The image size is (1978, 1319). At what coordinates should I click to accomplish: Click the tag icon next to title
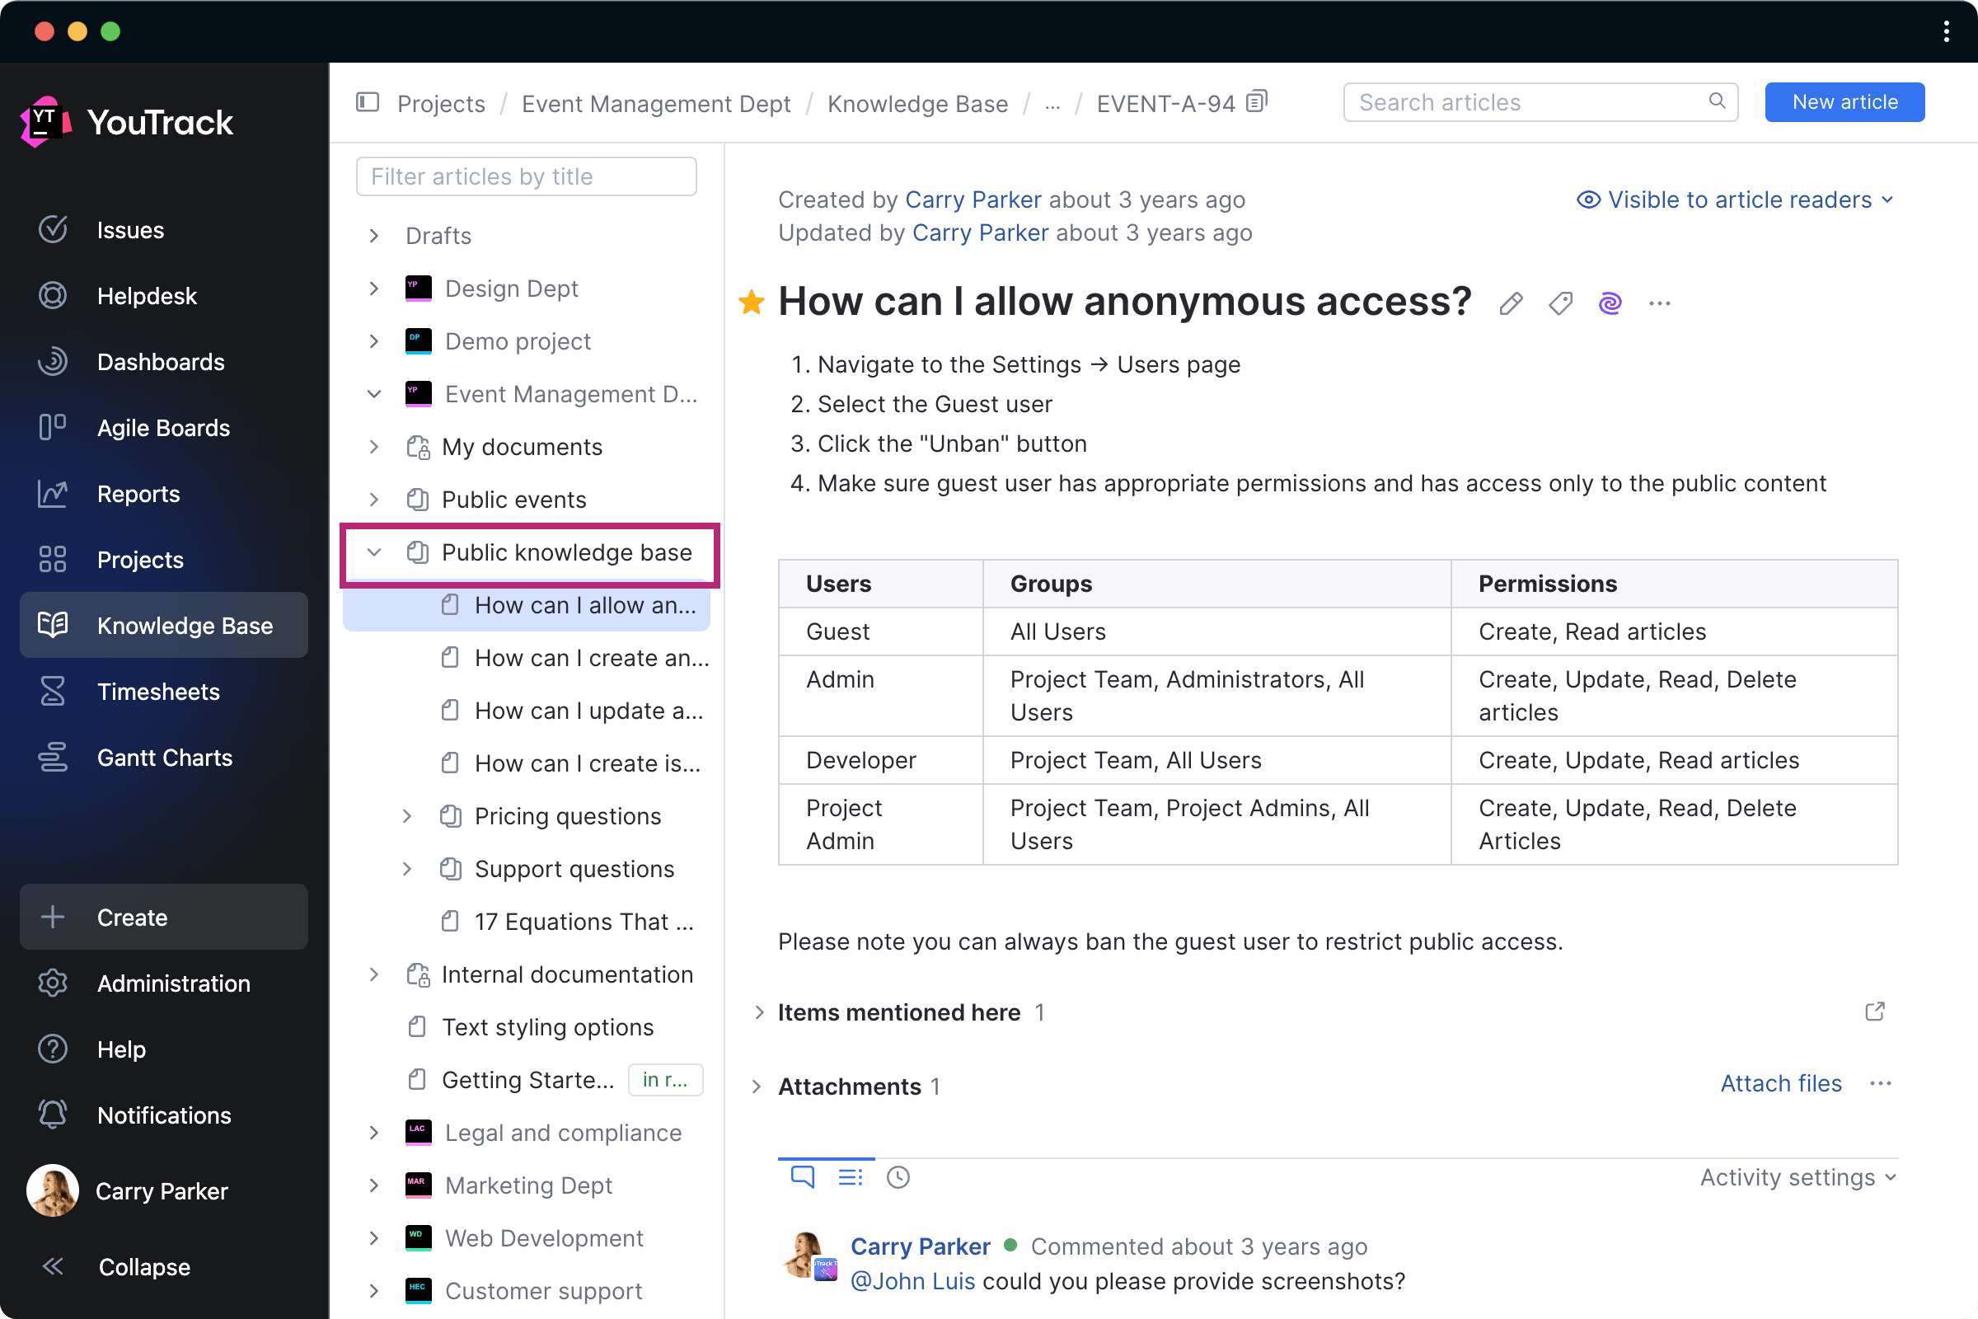point(1560,303)
